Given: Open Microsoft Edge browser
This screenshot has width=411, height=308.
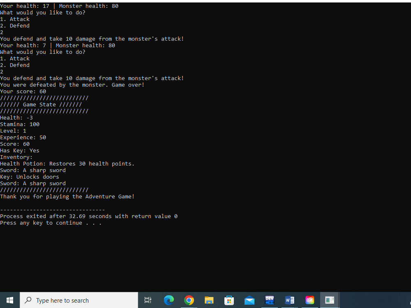Looking at the screenshot, I should click(169, 300).
